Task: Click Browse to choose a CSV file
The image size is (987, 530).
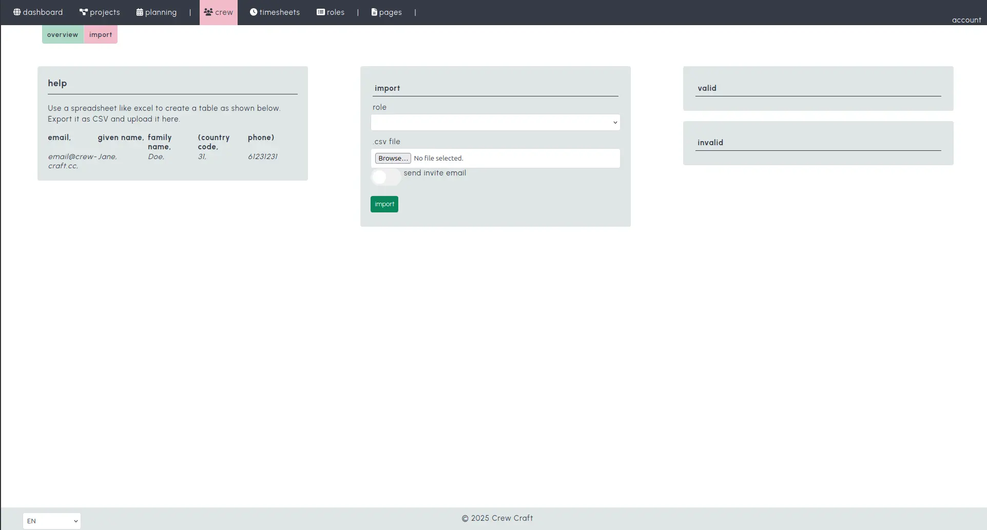Action: click(x=392, y=158)
